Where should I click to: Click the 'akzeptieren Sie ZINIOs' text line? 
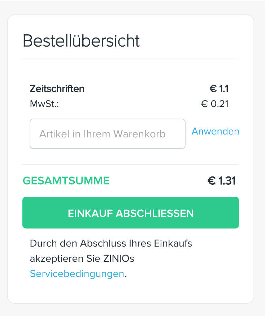tap(82, 259)
